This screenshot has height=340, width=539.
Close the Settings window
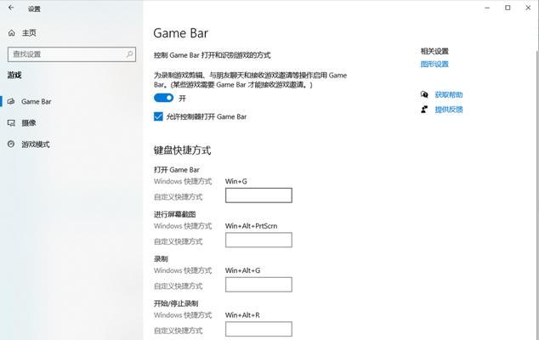[x=528, y=8]
